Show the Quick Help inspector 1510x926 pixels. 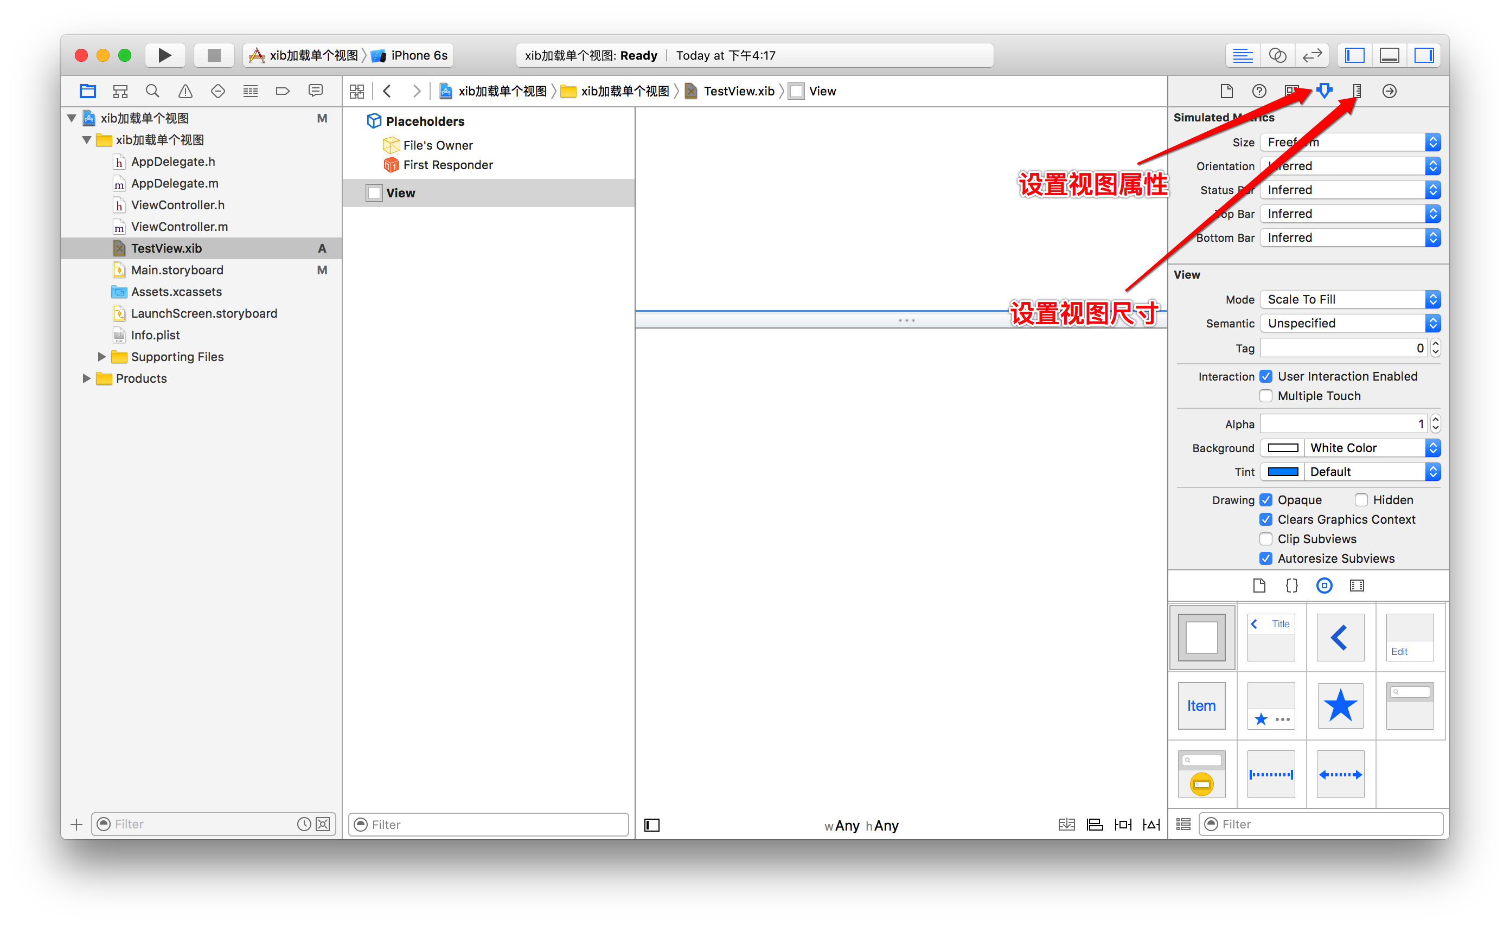pyautogui.click(x=1259, y=91)
